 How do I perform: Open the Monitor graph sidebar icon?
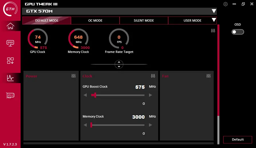tap(10, 78)
